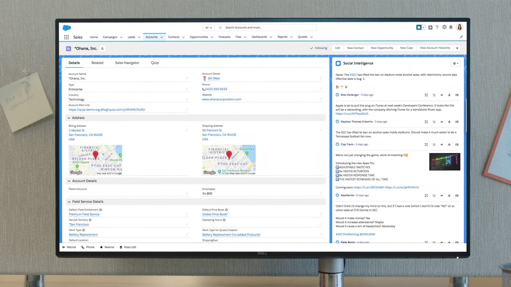This screenshot has height=287, width=511.
Task: Open the Bill West account owner link
Action: [214, 79]
